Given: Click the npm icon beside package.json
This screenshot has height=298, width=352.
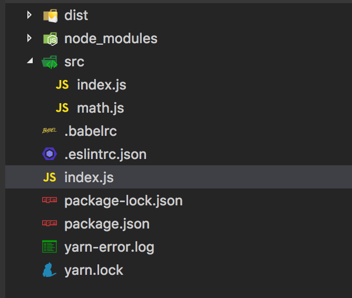Looking at the screenshot, I should pos(50,223).
